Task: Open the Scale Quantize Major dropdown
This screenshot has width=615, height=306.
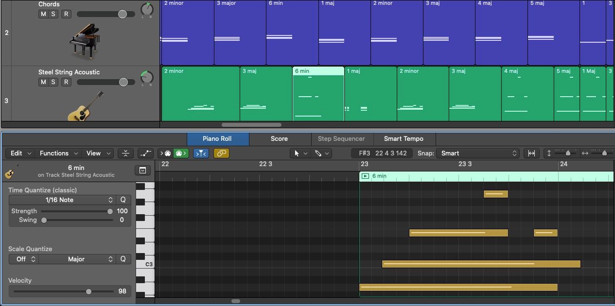Action: [77, 259]
